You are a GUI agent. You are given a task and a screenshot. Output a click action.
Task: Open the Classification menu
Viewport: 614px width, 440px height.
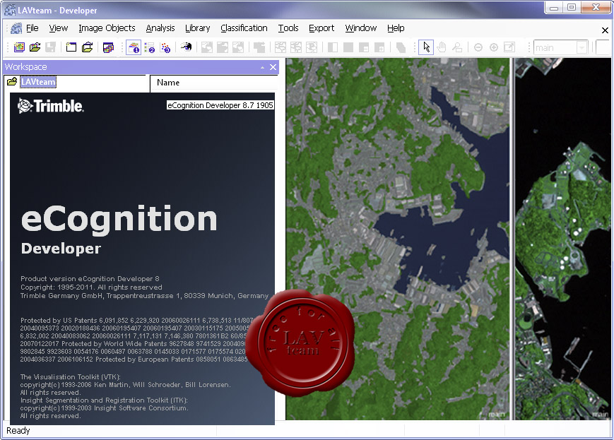244,28
